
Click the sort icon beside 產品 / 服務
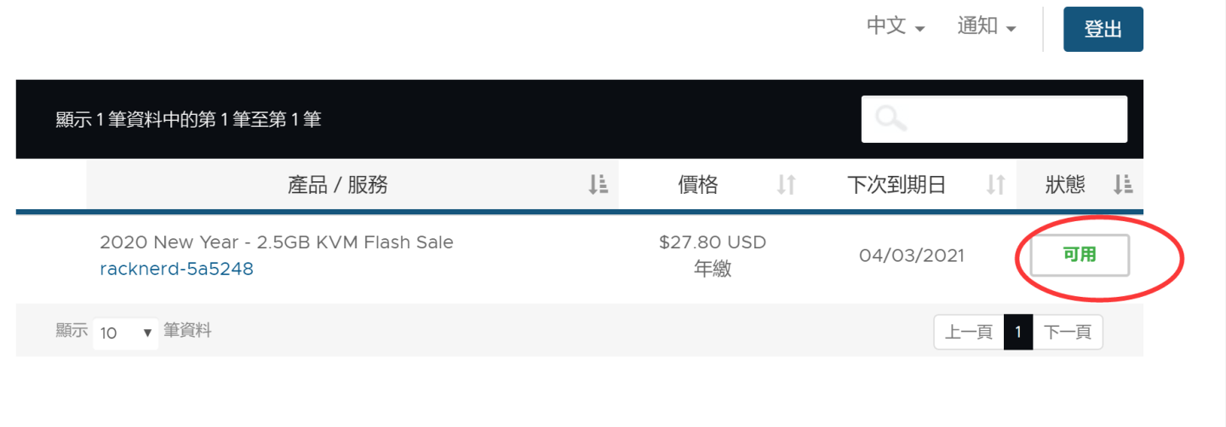coord(598,185)
